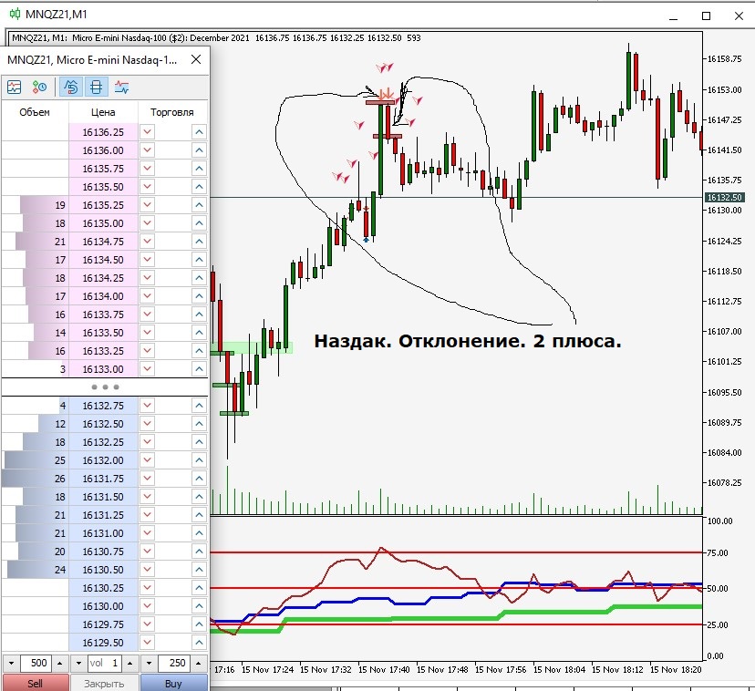Select the volume cell 26 at 16131.75
This screenshot has height=691, width=755.
[35, 479]
